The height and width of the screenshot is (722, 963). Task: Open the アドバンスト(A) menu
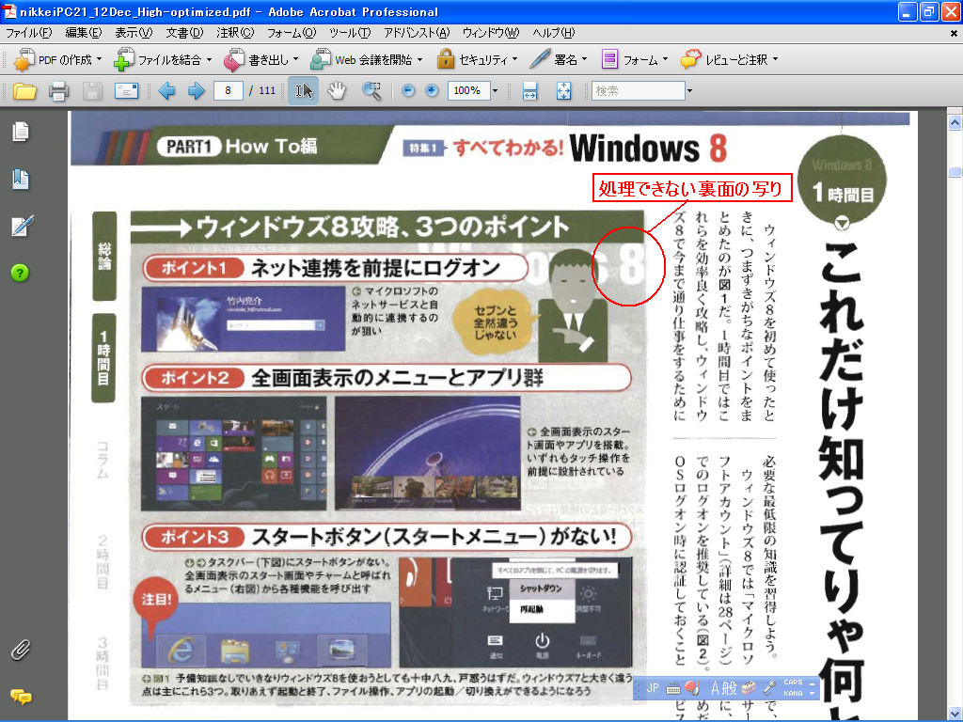(x=417, y=33)
